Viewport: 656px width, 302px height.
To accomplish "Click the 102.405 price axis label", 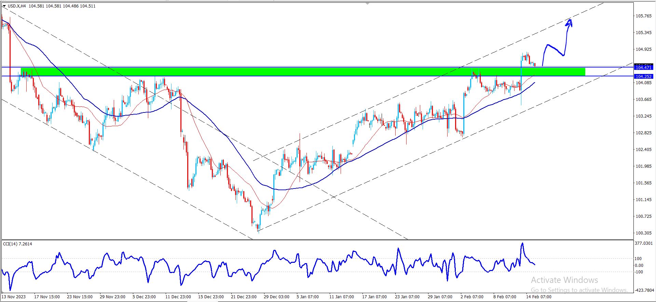I will click(x=644, y=150).
